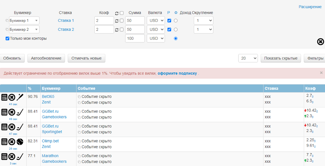Open the Marathon bookmaker link
325x166 pixels.
[x=50, y=156]
